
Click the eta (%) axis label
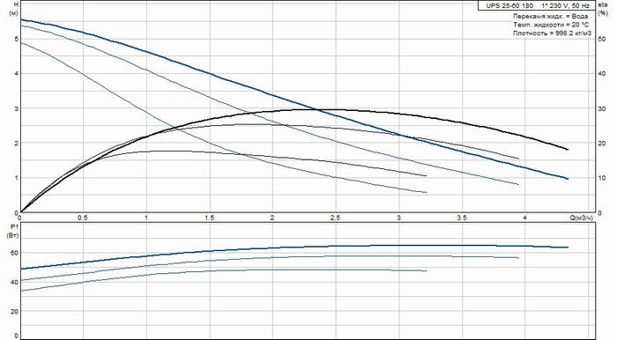[602, 9]
